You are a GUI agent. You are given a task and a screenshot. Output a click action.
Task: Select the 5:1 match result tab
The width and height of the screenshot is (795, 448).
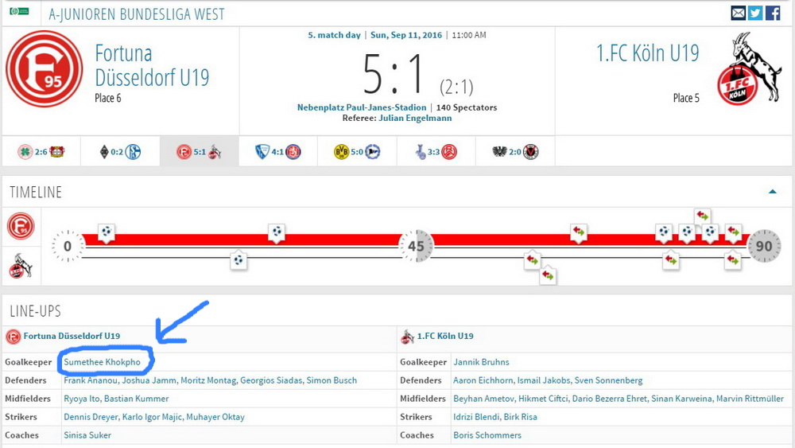tap(200, 152)
